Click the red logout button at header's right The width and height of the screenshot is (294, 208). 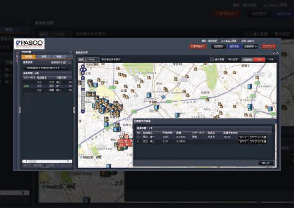point(269,46)
